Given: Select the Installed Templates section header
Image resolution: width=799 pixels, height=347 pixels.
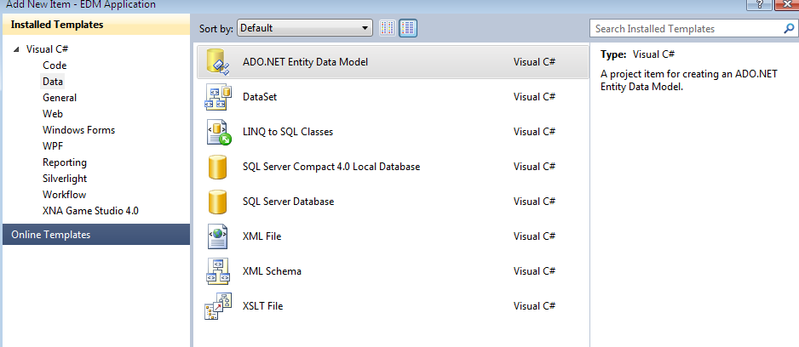Looking at the screenshot, I should click(57, 25).
